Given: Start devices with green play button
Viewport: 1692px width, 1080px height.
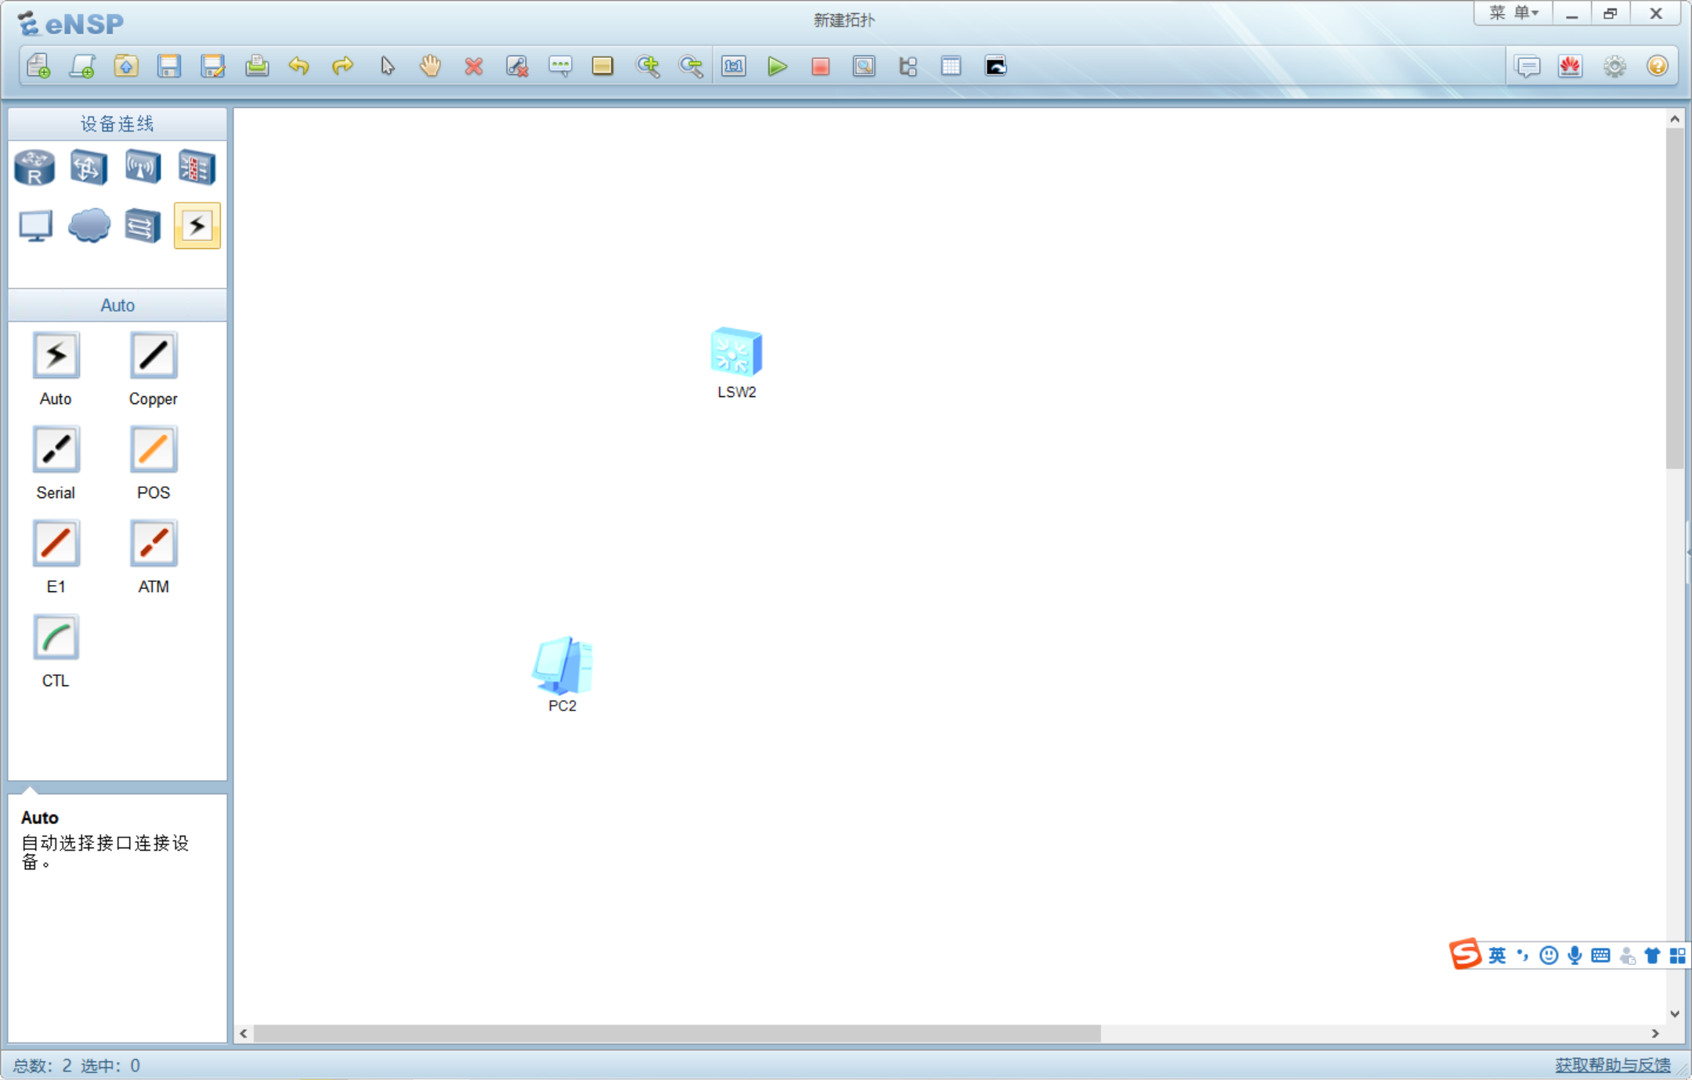Looking at the screenshot, I should pyautogui.click(x=776, y=67).
